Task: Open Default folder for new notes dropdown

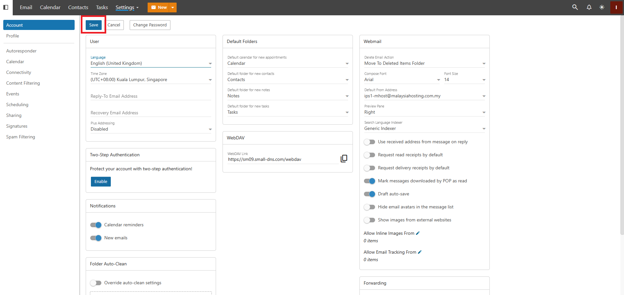Action: [x=288, y=96]
